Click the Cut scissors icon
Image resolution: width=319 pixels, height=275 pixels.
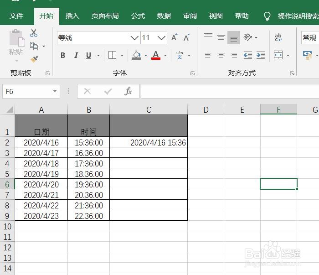pos(34,33)
